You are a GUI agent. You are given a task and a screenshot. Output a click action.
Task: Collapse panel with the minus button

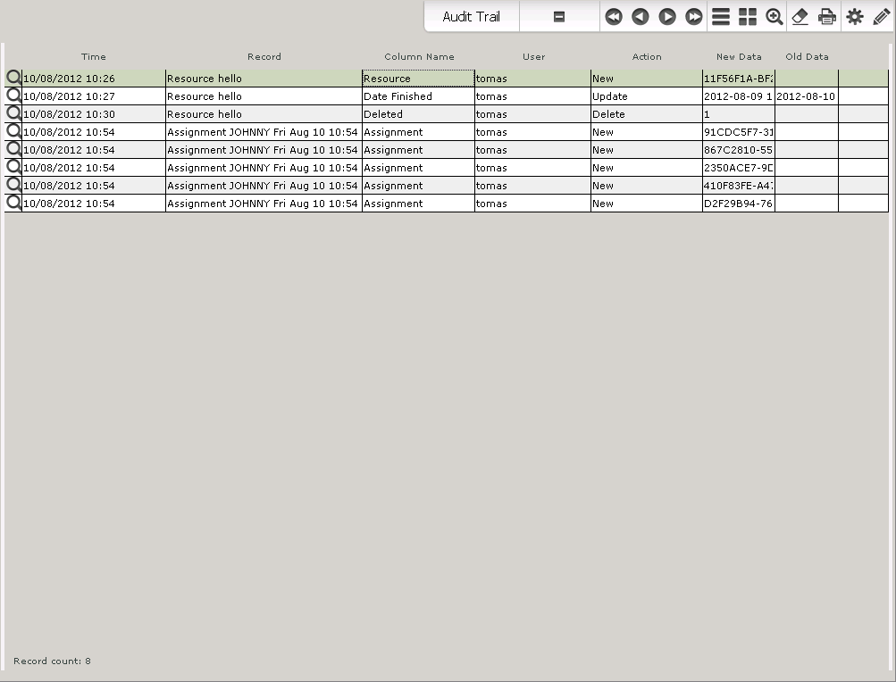click(x=559, y=17)
